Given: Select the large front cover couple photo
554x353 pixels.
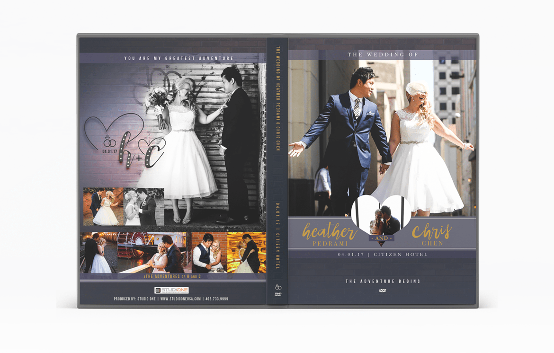Looking at the screenshot, I should tap(382, 138).
